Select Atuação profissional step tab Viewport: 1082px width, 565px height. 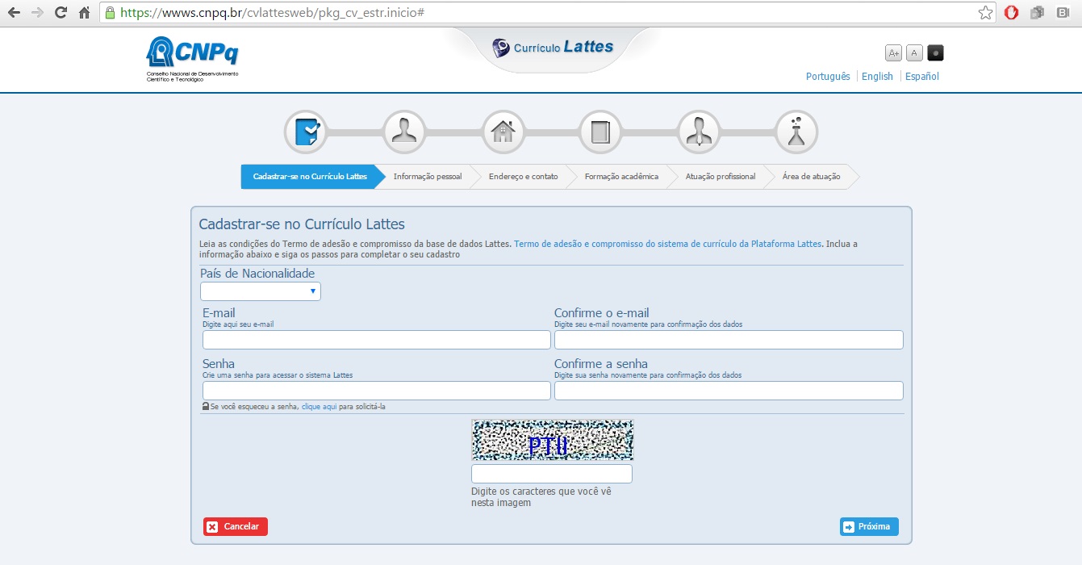[721, 177]
